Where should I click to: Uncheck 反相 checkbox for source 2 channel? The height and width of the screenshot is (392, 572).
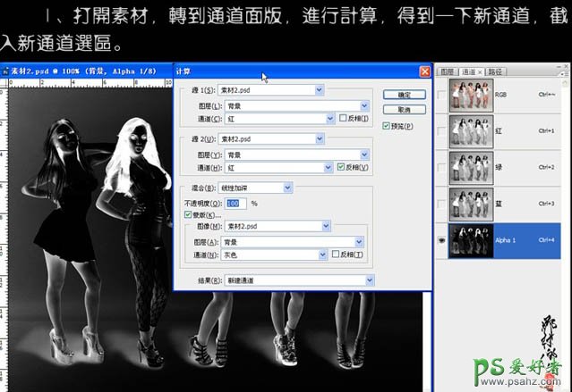(x=341, y=167)
